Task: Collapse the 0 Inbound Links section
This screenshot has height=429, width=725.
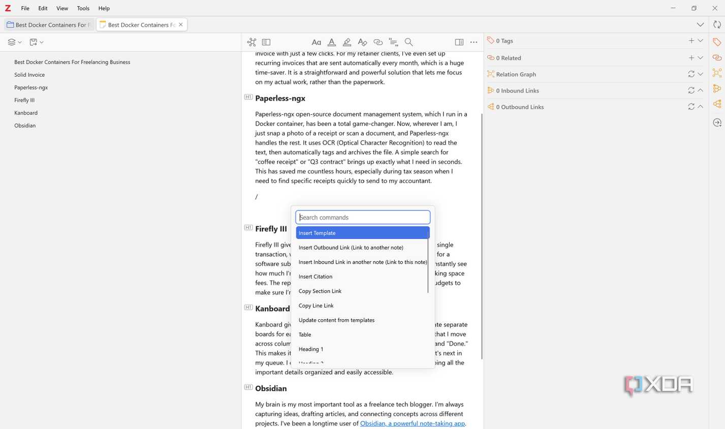Action: [701, 90]
